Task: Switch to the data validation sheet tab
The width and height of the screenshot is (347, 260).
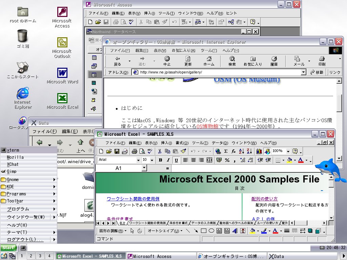Action: [203, 223]
